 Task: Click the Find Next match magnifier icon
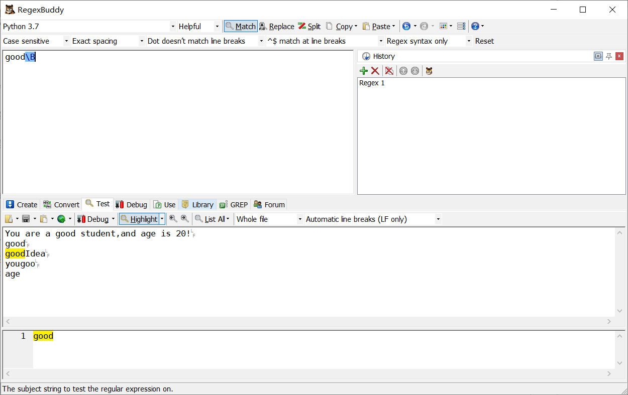[185, 219]
